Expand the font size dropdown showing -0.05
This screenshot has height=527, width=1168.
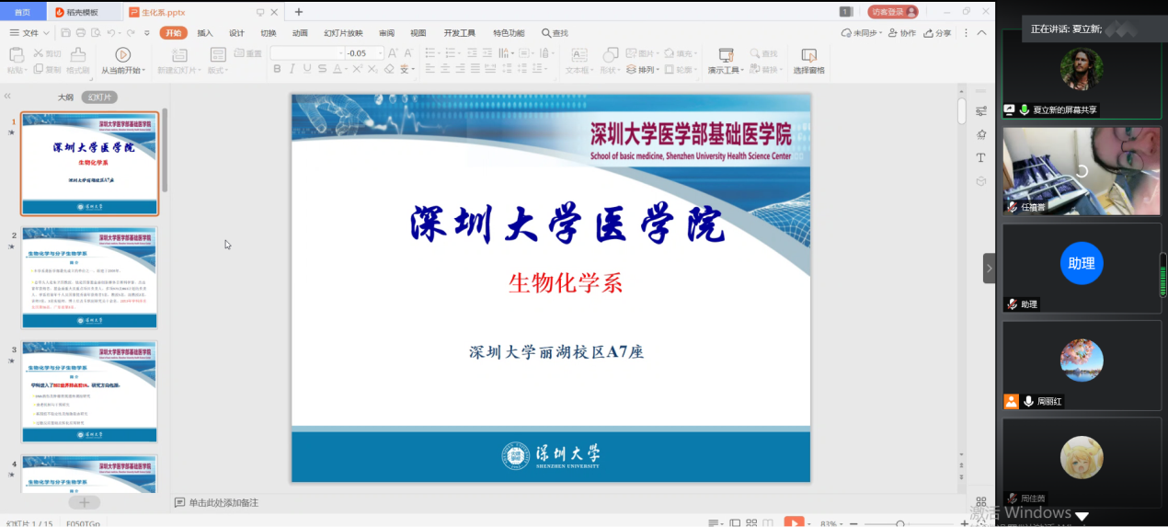point(380,53)
